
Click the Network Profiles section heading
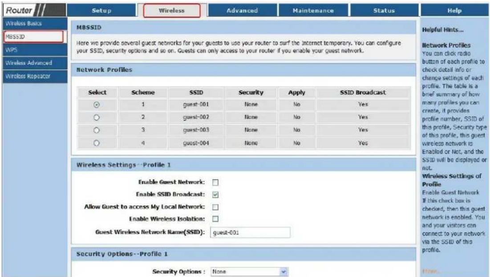105,70
